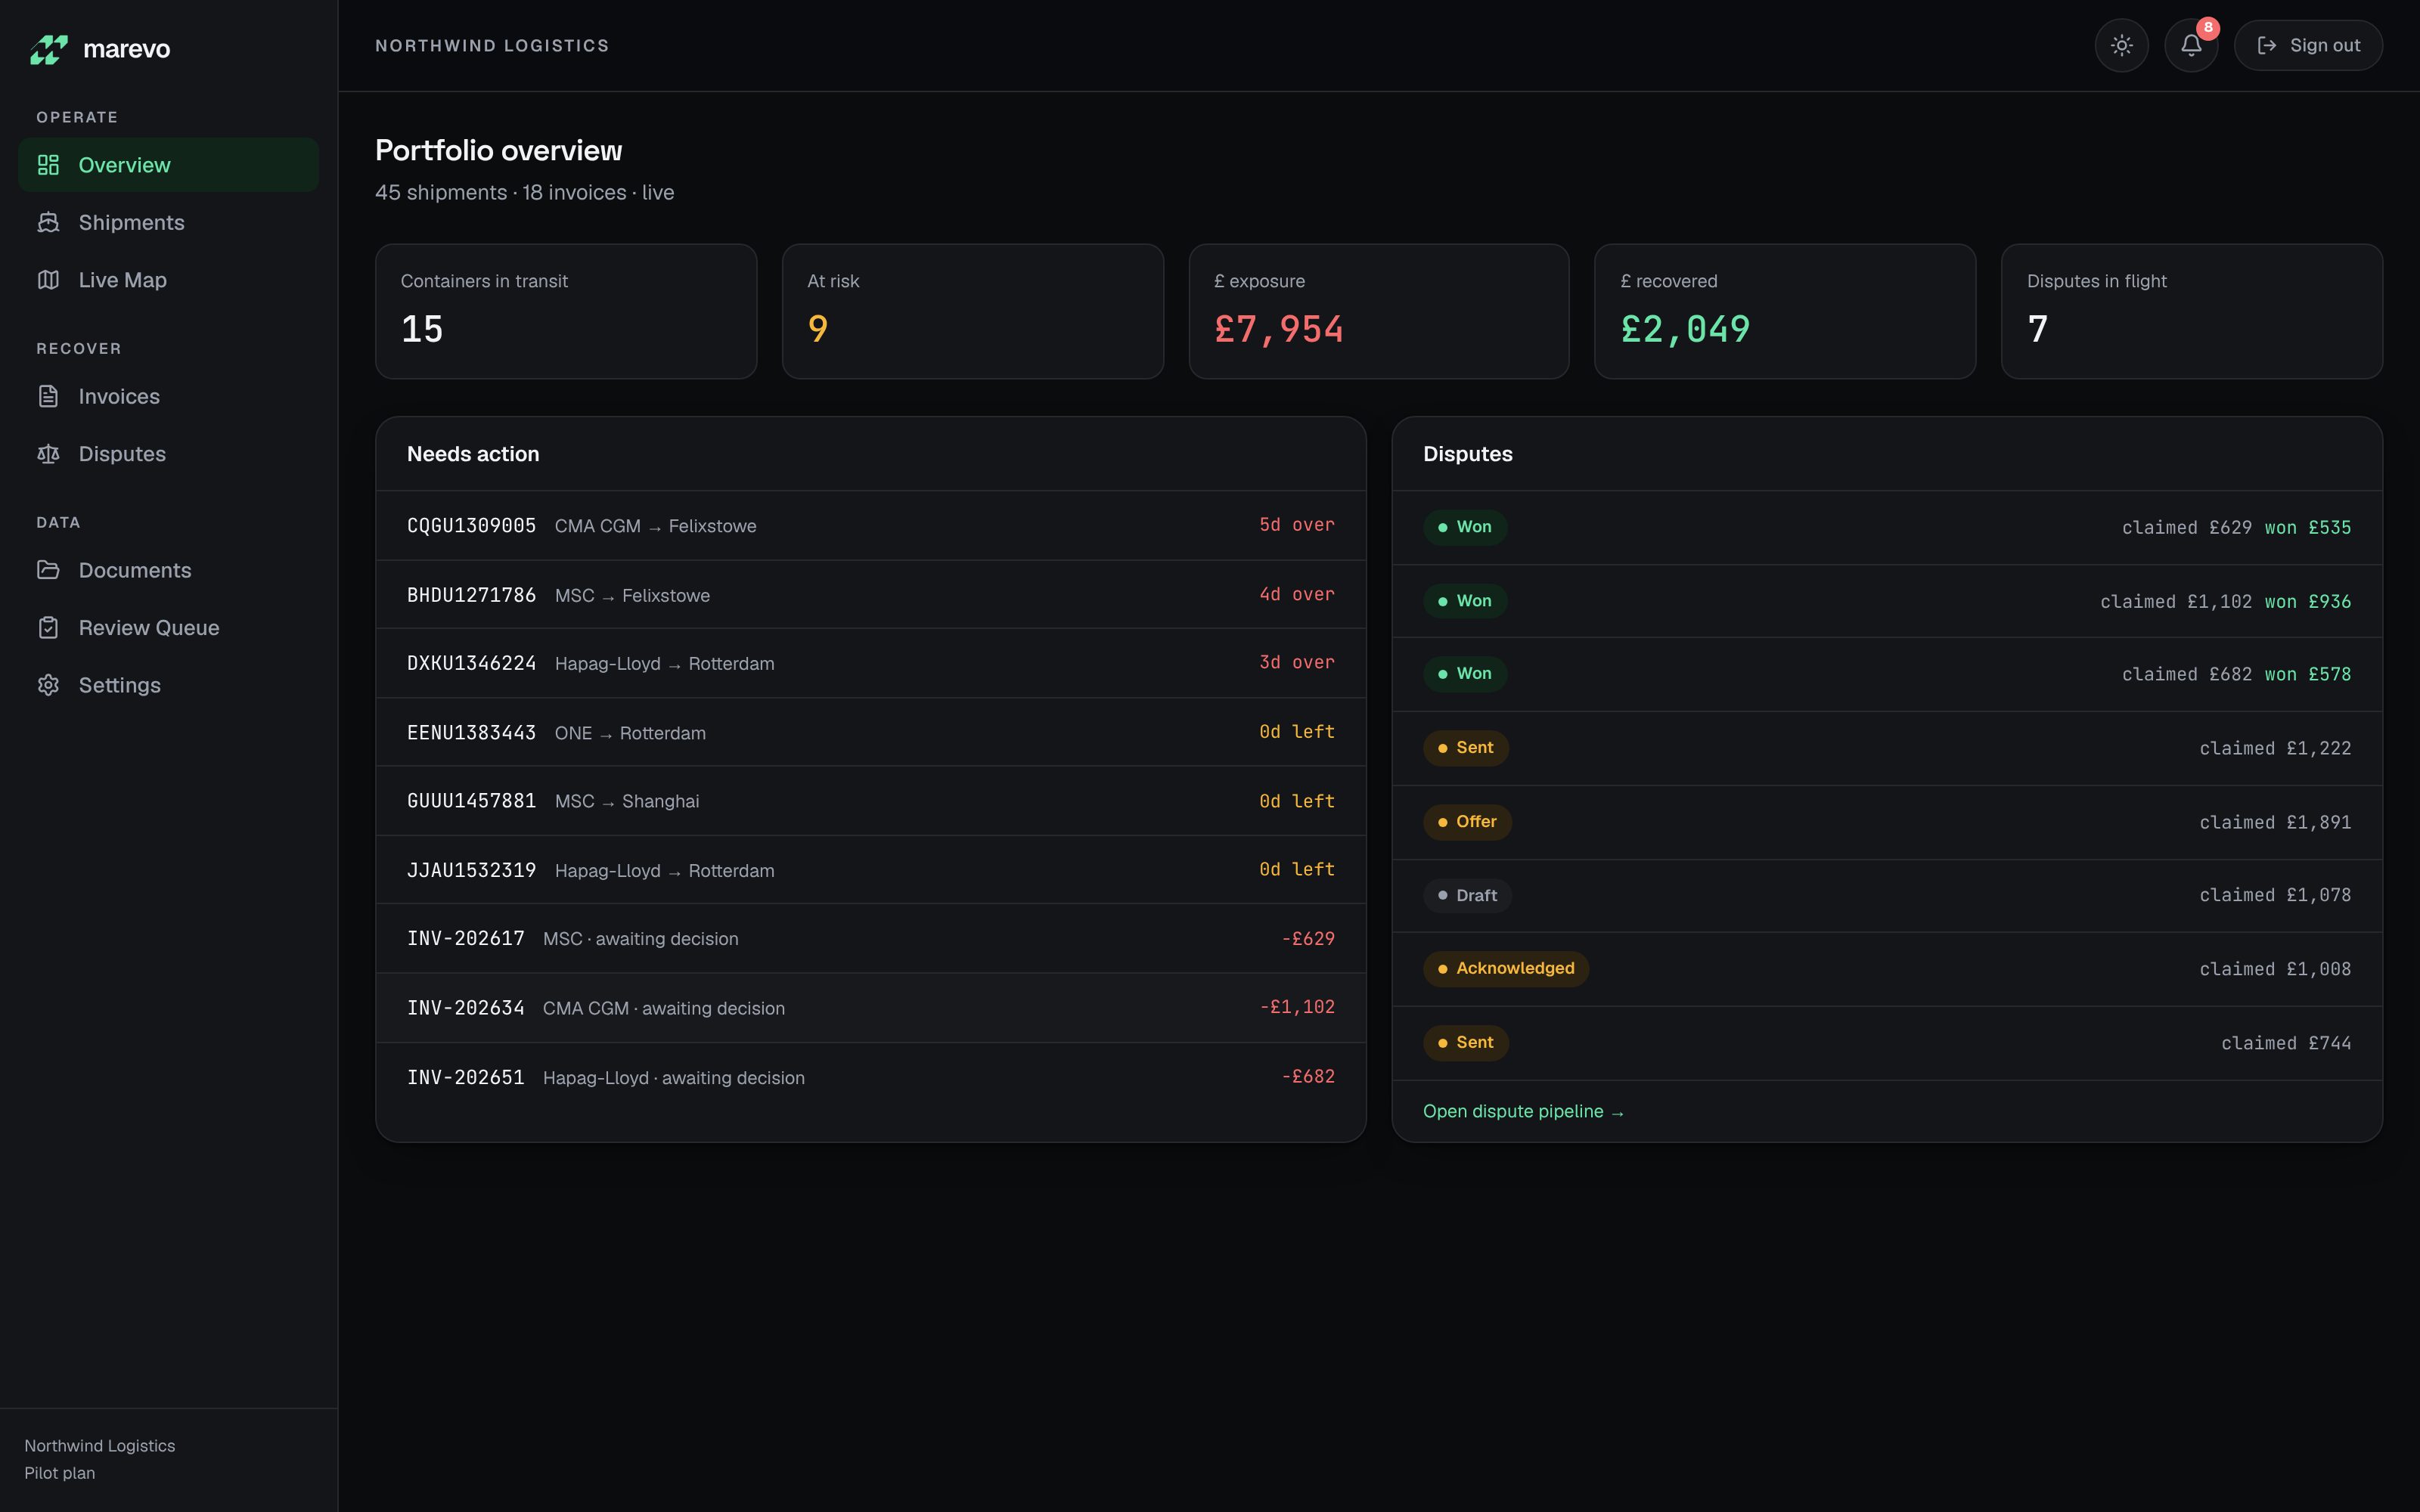Screen dimensions: 2420x1512
Task: Open Sent dispute claimed £1,222
Action: [1886, 748]
